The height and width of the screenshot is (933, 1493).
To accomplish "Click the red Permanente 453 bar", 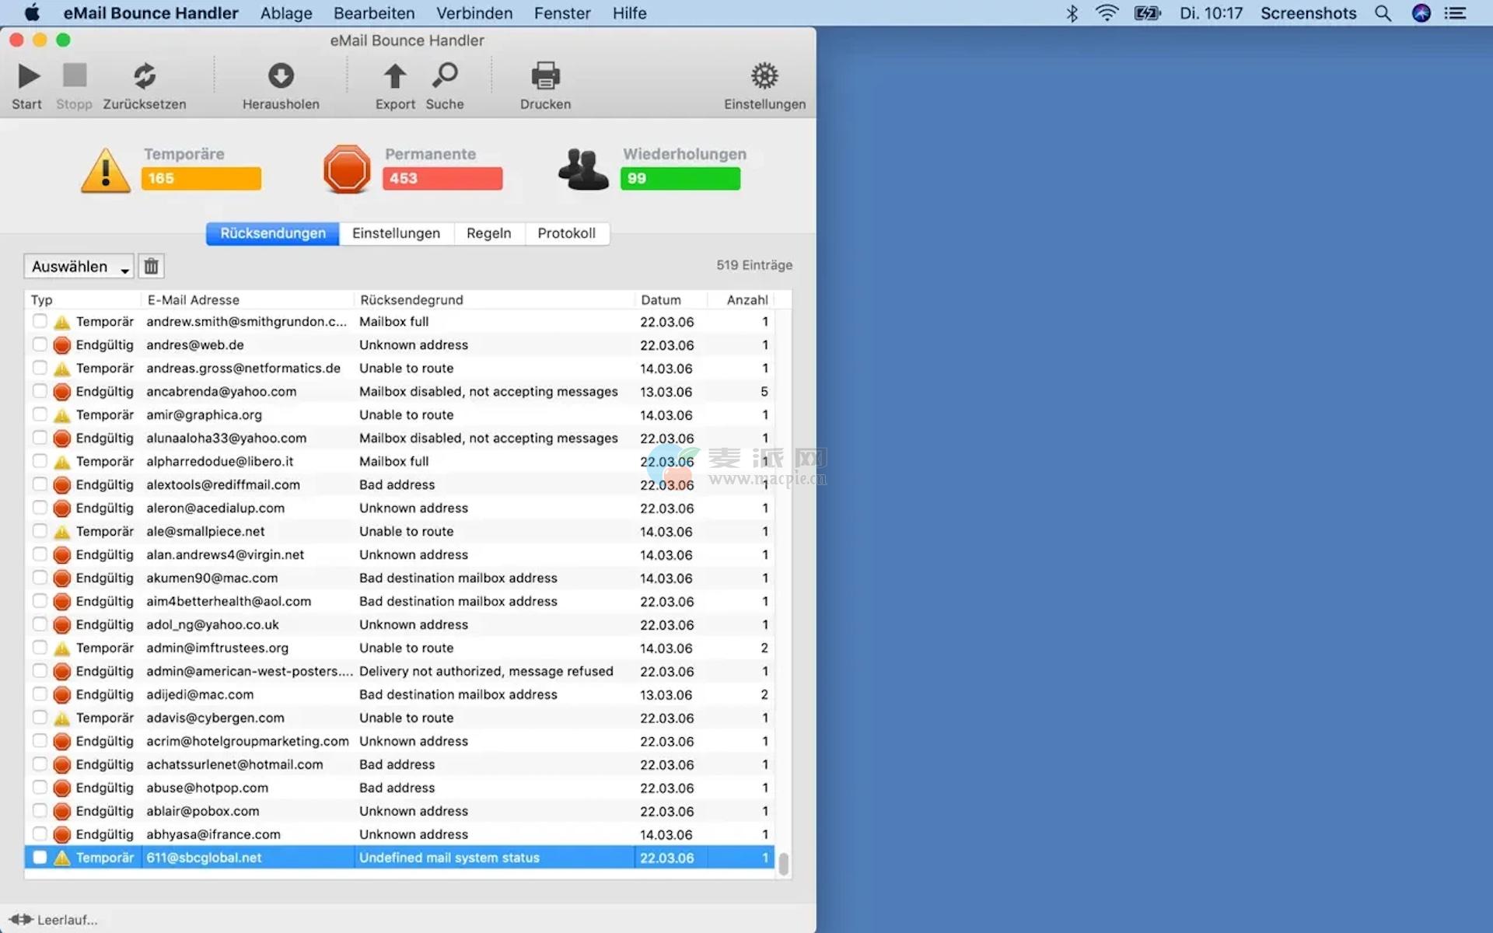I will tap(442, 179).
